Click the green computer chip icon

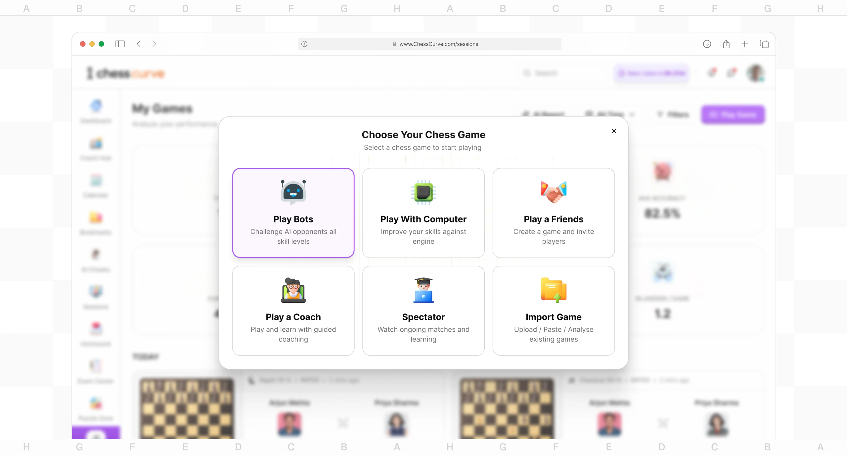[423, 192]
